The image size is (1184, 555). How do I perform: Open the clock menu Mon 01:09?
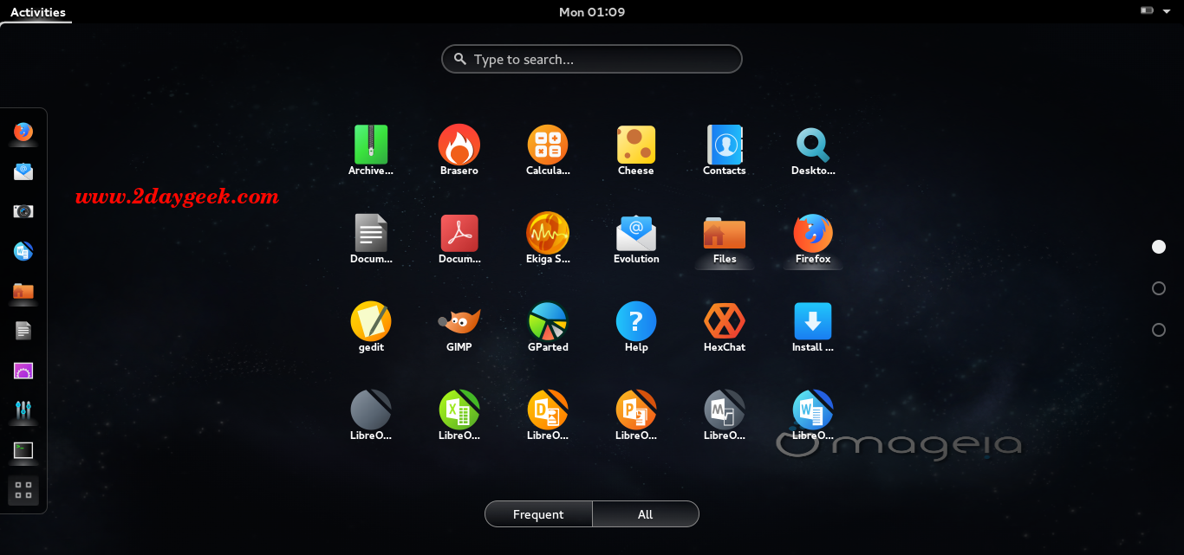592,12
